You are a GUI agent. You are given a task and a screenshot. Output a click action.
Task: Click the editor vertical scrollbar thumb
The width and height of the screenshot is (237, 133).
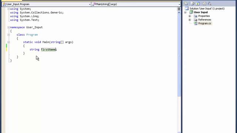coord(179,55)
